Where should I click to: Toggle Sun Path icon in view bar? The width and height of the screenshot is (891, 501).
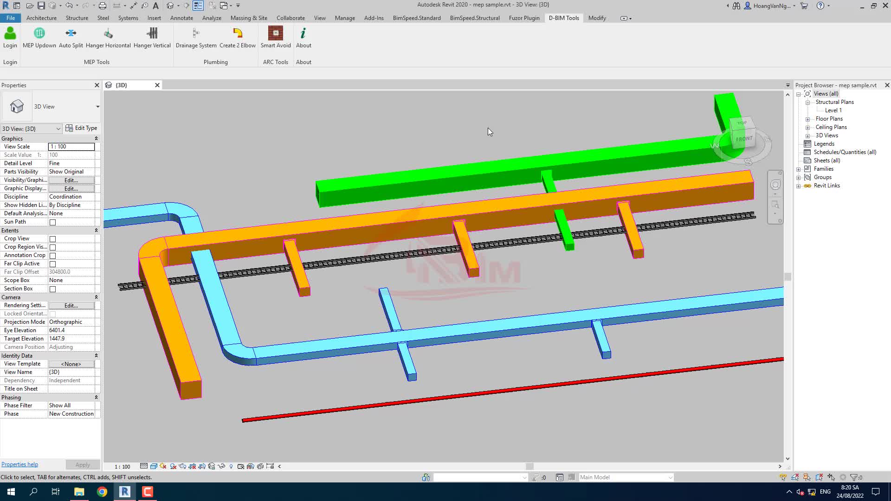click(x=163, y=466)
